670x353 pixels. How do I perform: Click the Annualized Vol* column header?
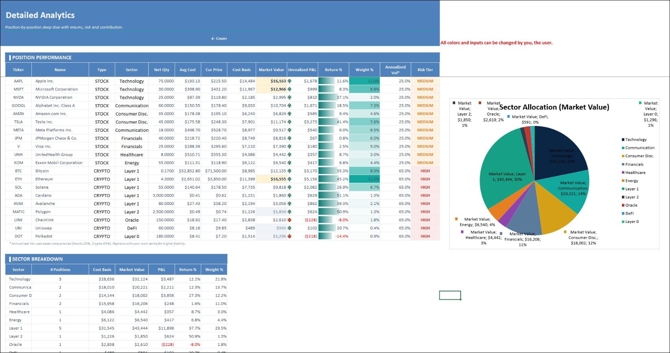pos(395,70)
